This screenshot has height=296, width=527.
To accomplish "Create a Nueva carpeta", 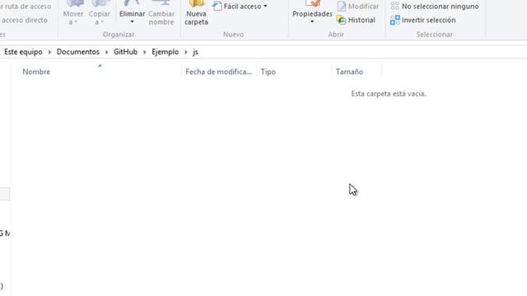I will (196, 13).
